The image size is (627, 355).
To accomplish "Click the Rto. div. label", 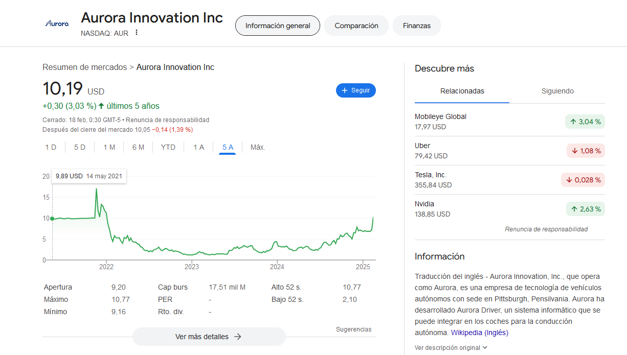I will 171,312.
